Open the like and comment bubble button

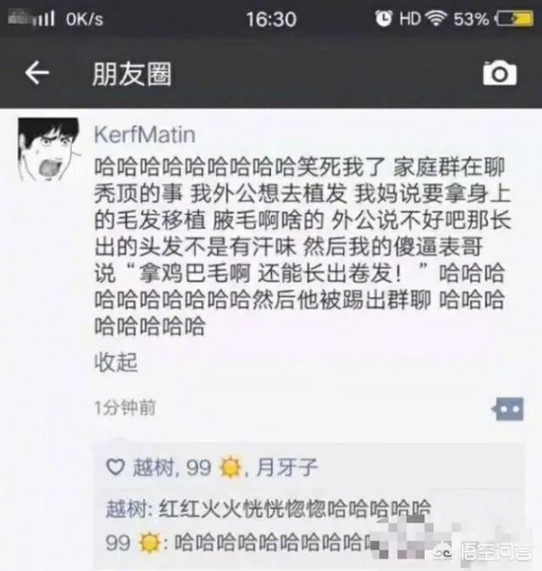click(508, 409)
